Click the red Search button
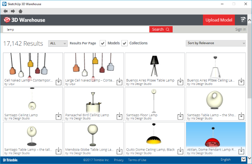Viewport: 252px width, 164px height. point(161,29)
